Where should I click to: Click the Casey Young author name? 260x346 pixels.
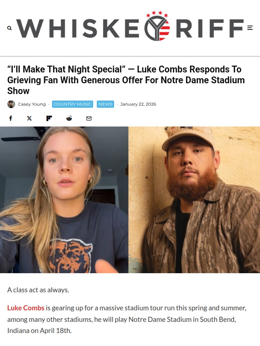[x=32, y=104]
